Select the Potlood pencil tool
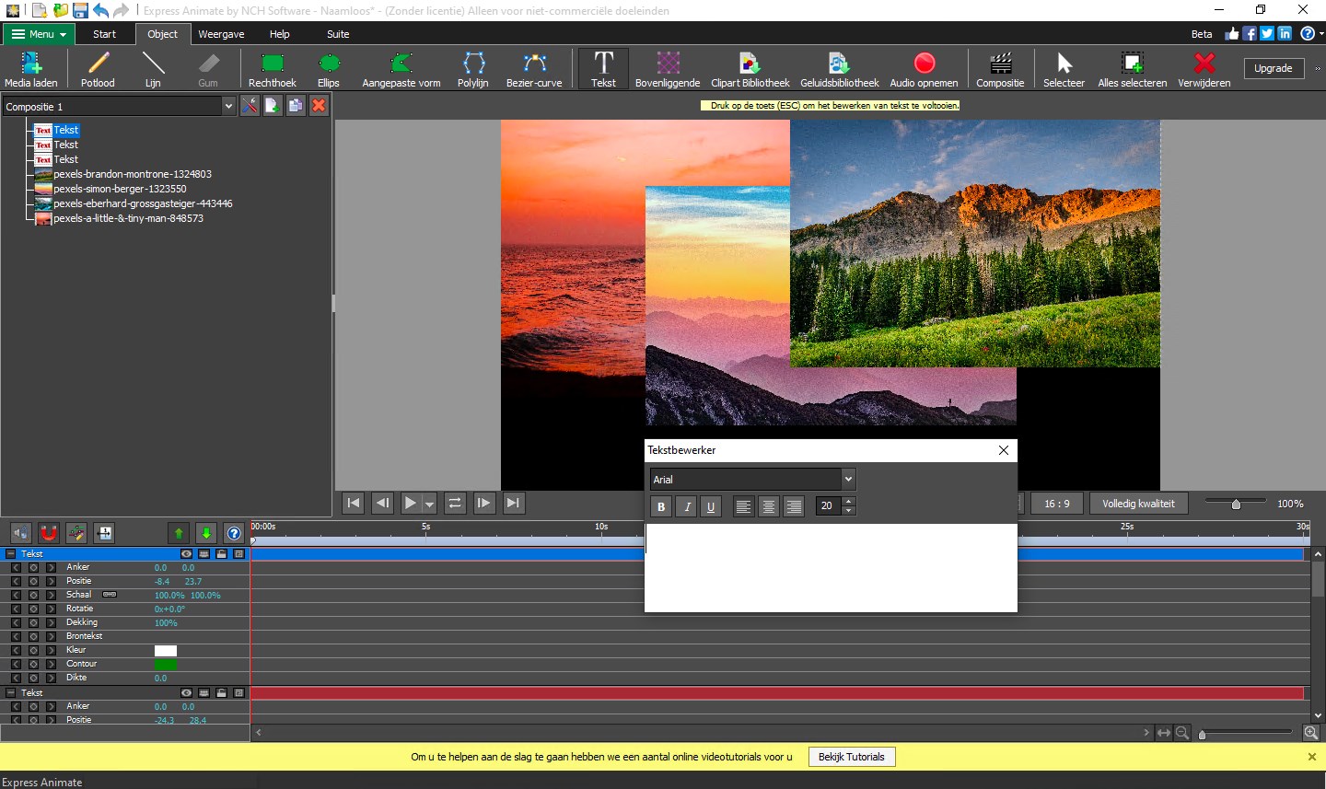The image size is (1326, 789). tap(98, 69)
